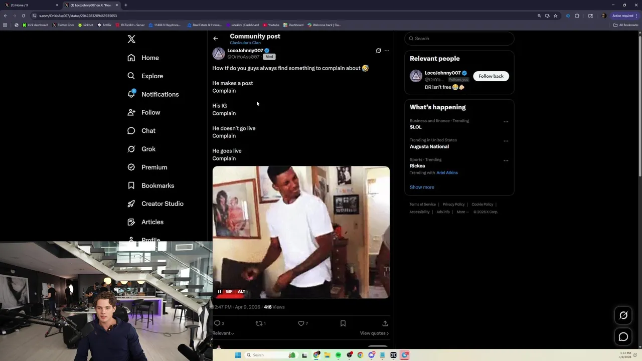Expand the More footer menu
This screenshot has width=642, height=361.
pyautogui.click(x=462, y=212)
